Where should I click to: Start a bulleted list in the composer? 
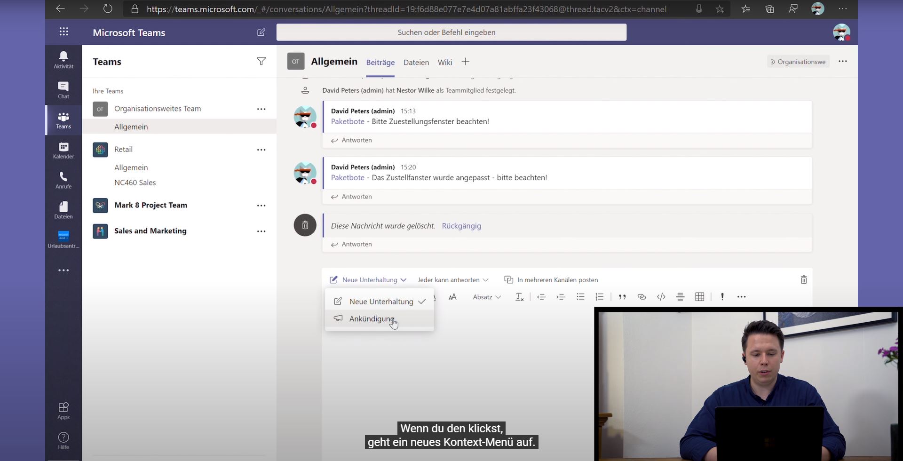(580, 297)
